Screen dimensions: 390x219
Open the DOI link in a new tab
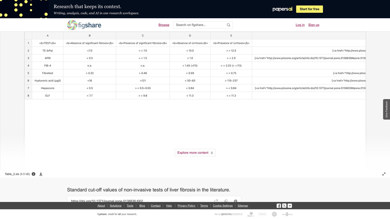tap(216, 201)
